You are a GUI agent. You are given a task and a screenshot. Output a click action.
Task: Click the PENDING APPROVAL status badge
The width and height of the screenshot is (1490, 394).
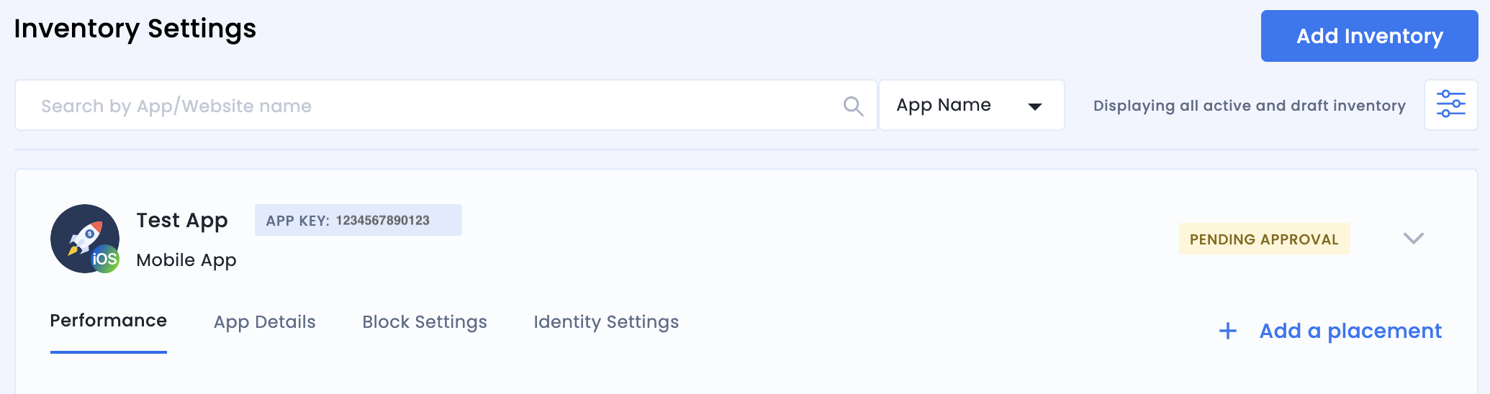pos(1264,239)
